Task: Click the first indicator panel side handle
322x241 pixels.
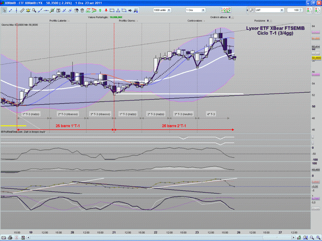Action: pos(313,137)
